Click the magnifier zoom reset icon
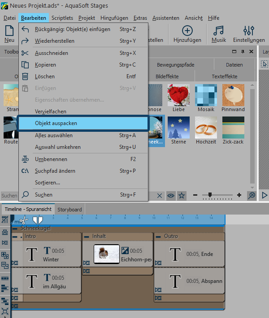The image size is (269, 318). [x=252, y=196]
